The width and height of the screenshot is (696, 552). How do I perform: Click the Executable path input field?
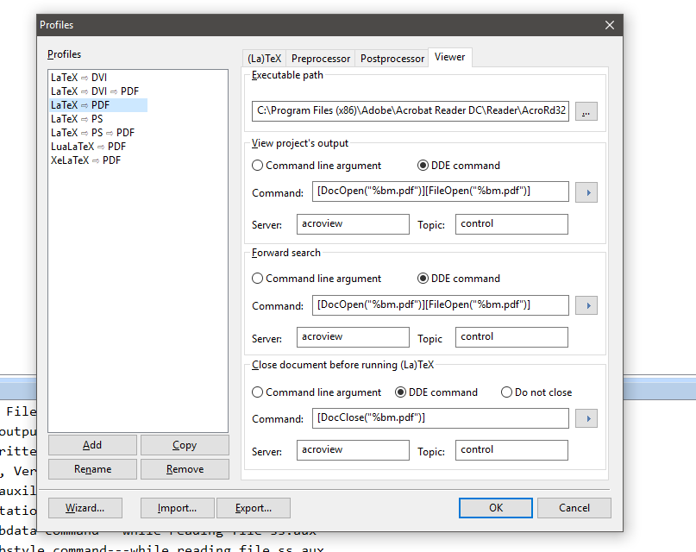(411, 111)
